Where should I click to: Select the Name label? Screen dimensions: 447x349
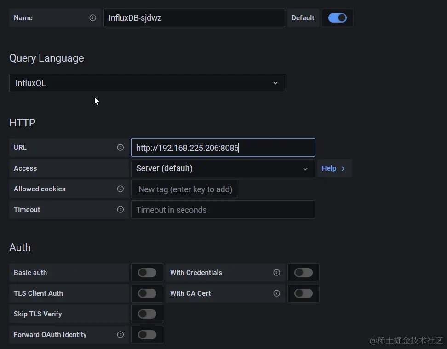point(23,17)
